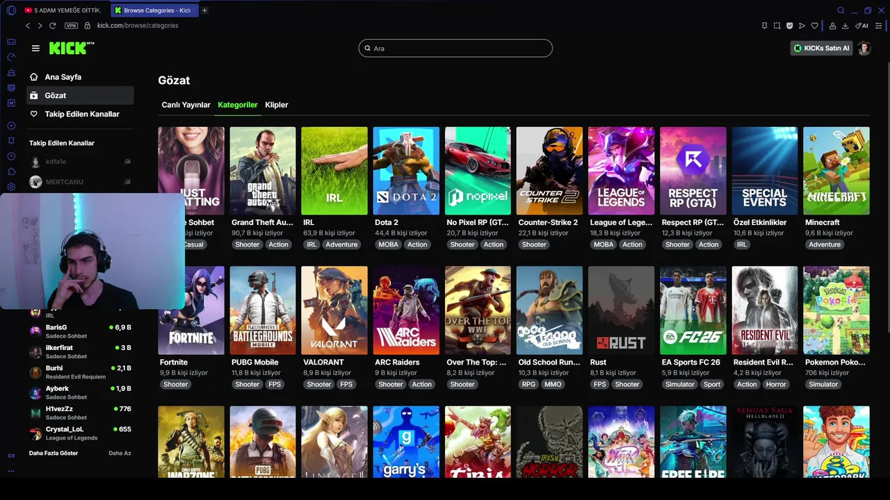The image size is (890, 500).
Task: Open ilkerfirat channel
Action: 80,351
